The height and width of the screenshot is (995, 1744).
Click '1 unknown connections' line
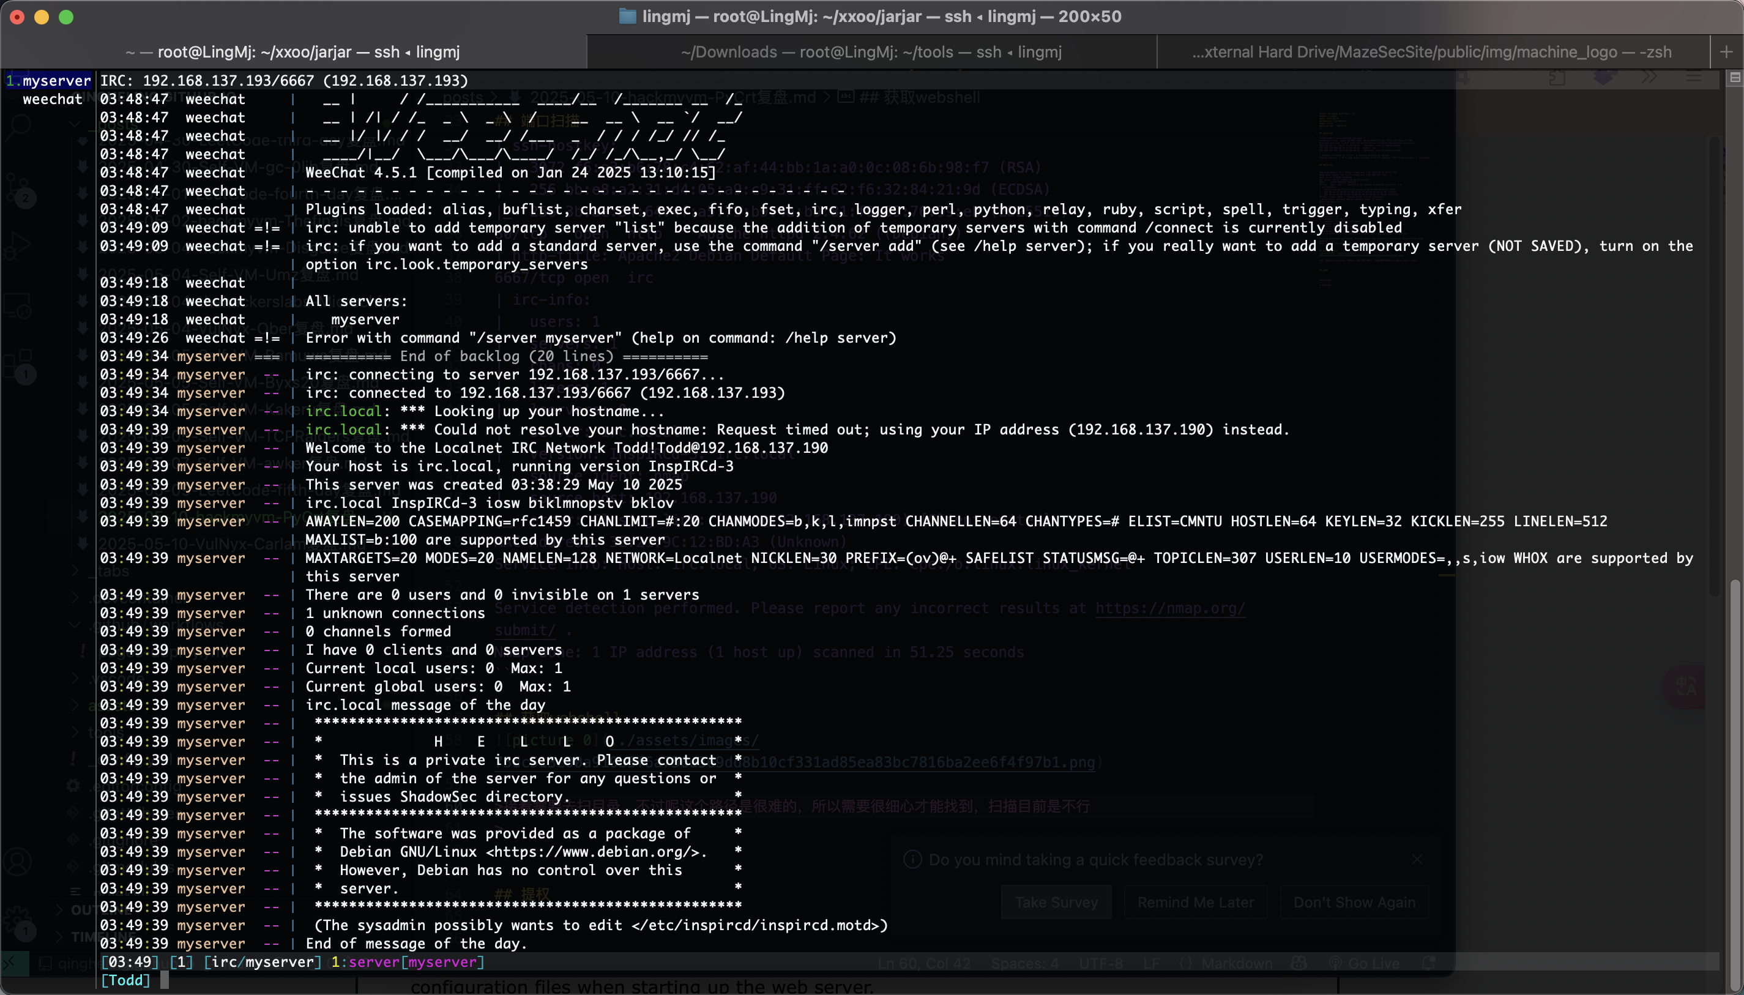tap(395, 613)
